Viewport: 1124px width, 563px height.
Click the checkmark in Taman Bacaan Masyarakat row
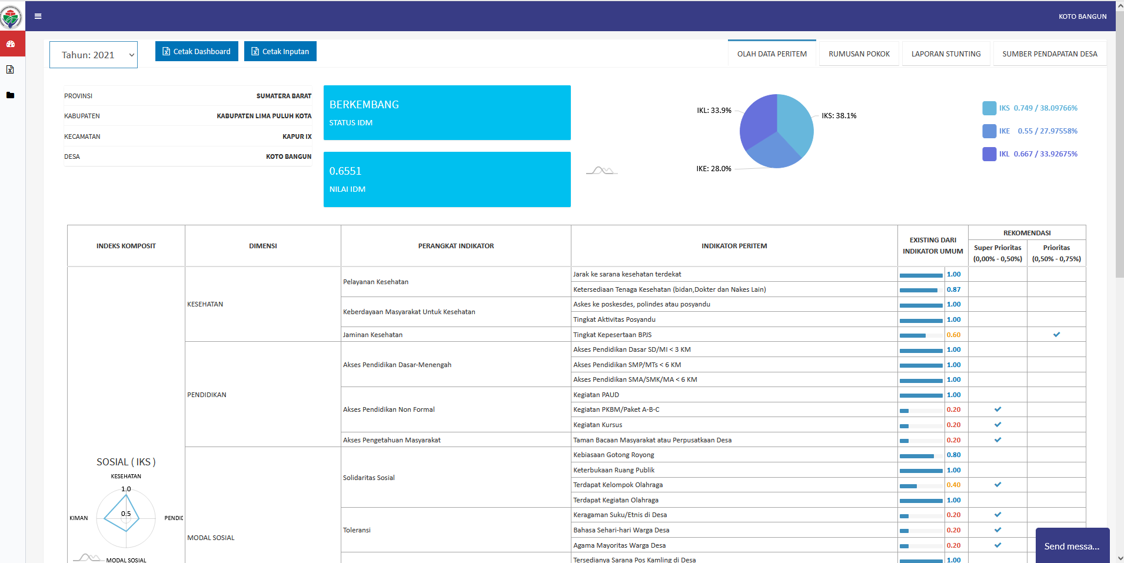[997, 439]
